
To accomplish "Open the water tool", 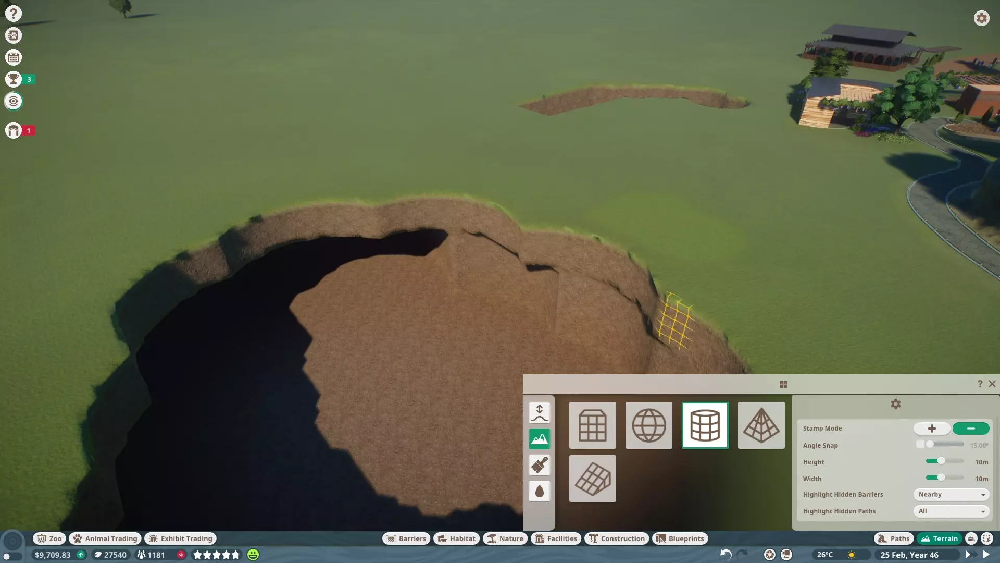I will (539, 491).
